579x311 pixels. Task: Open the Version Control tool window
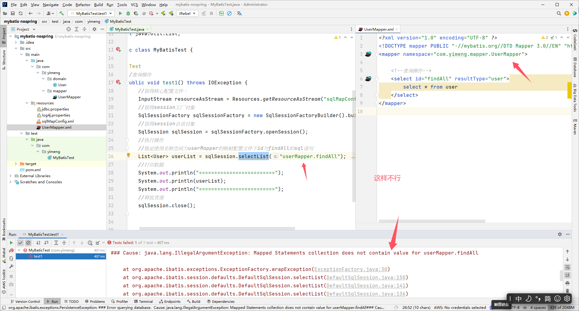(x=25, y=301)
